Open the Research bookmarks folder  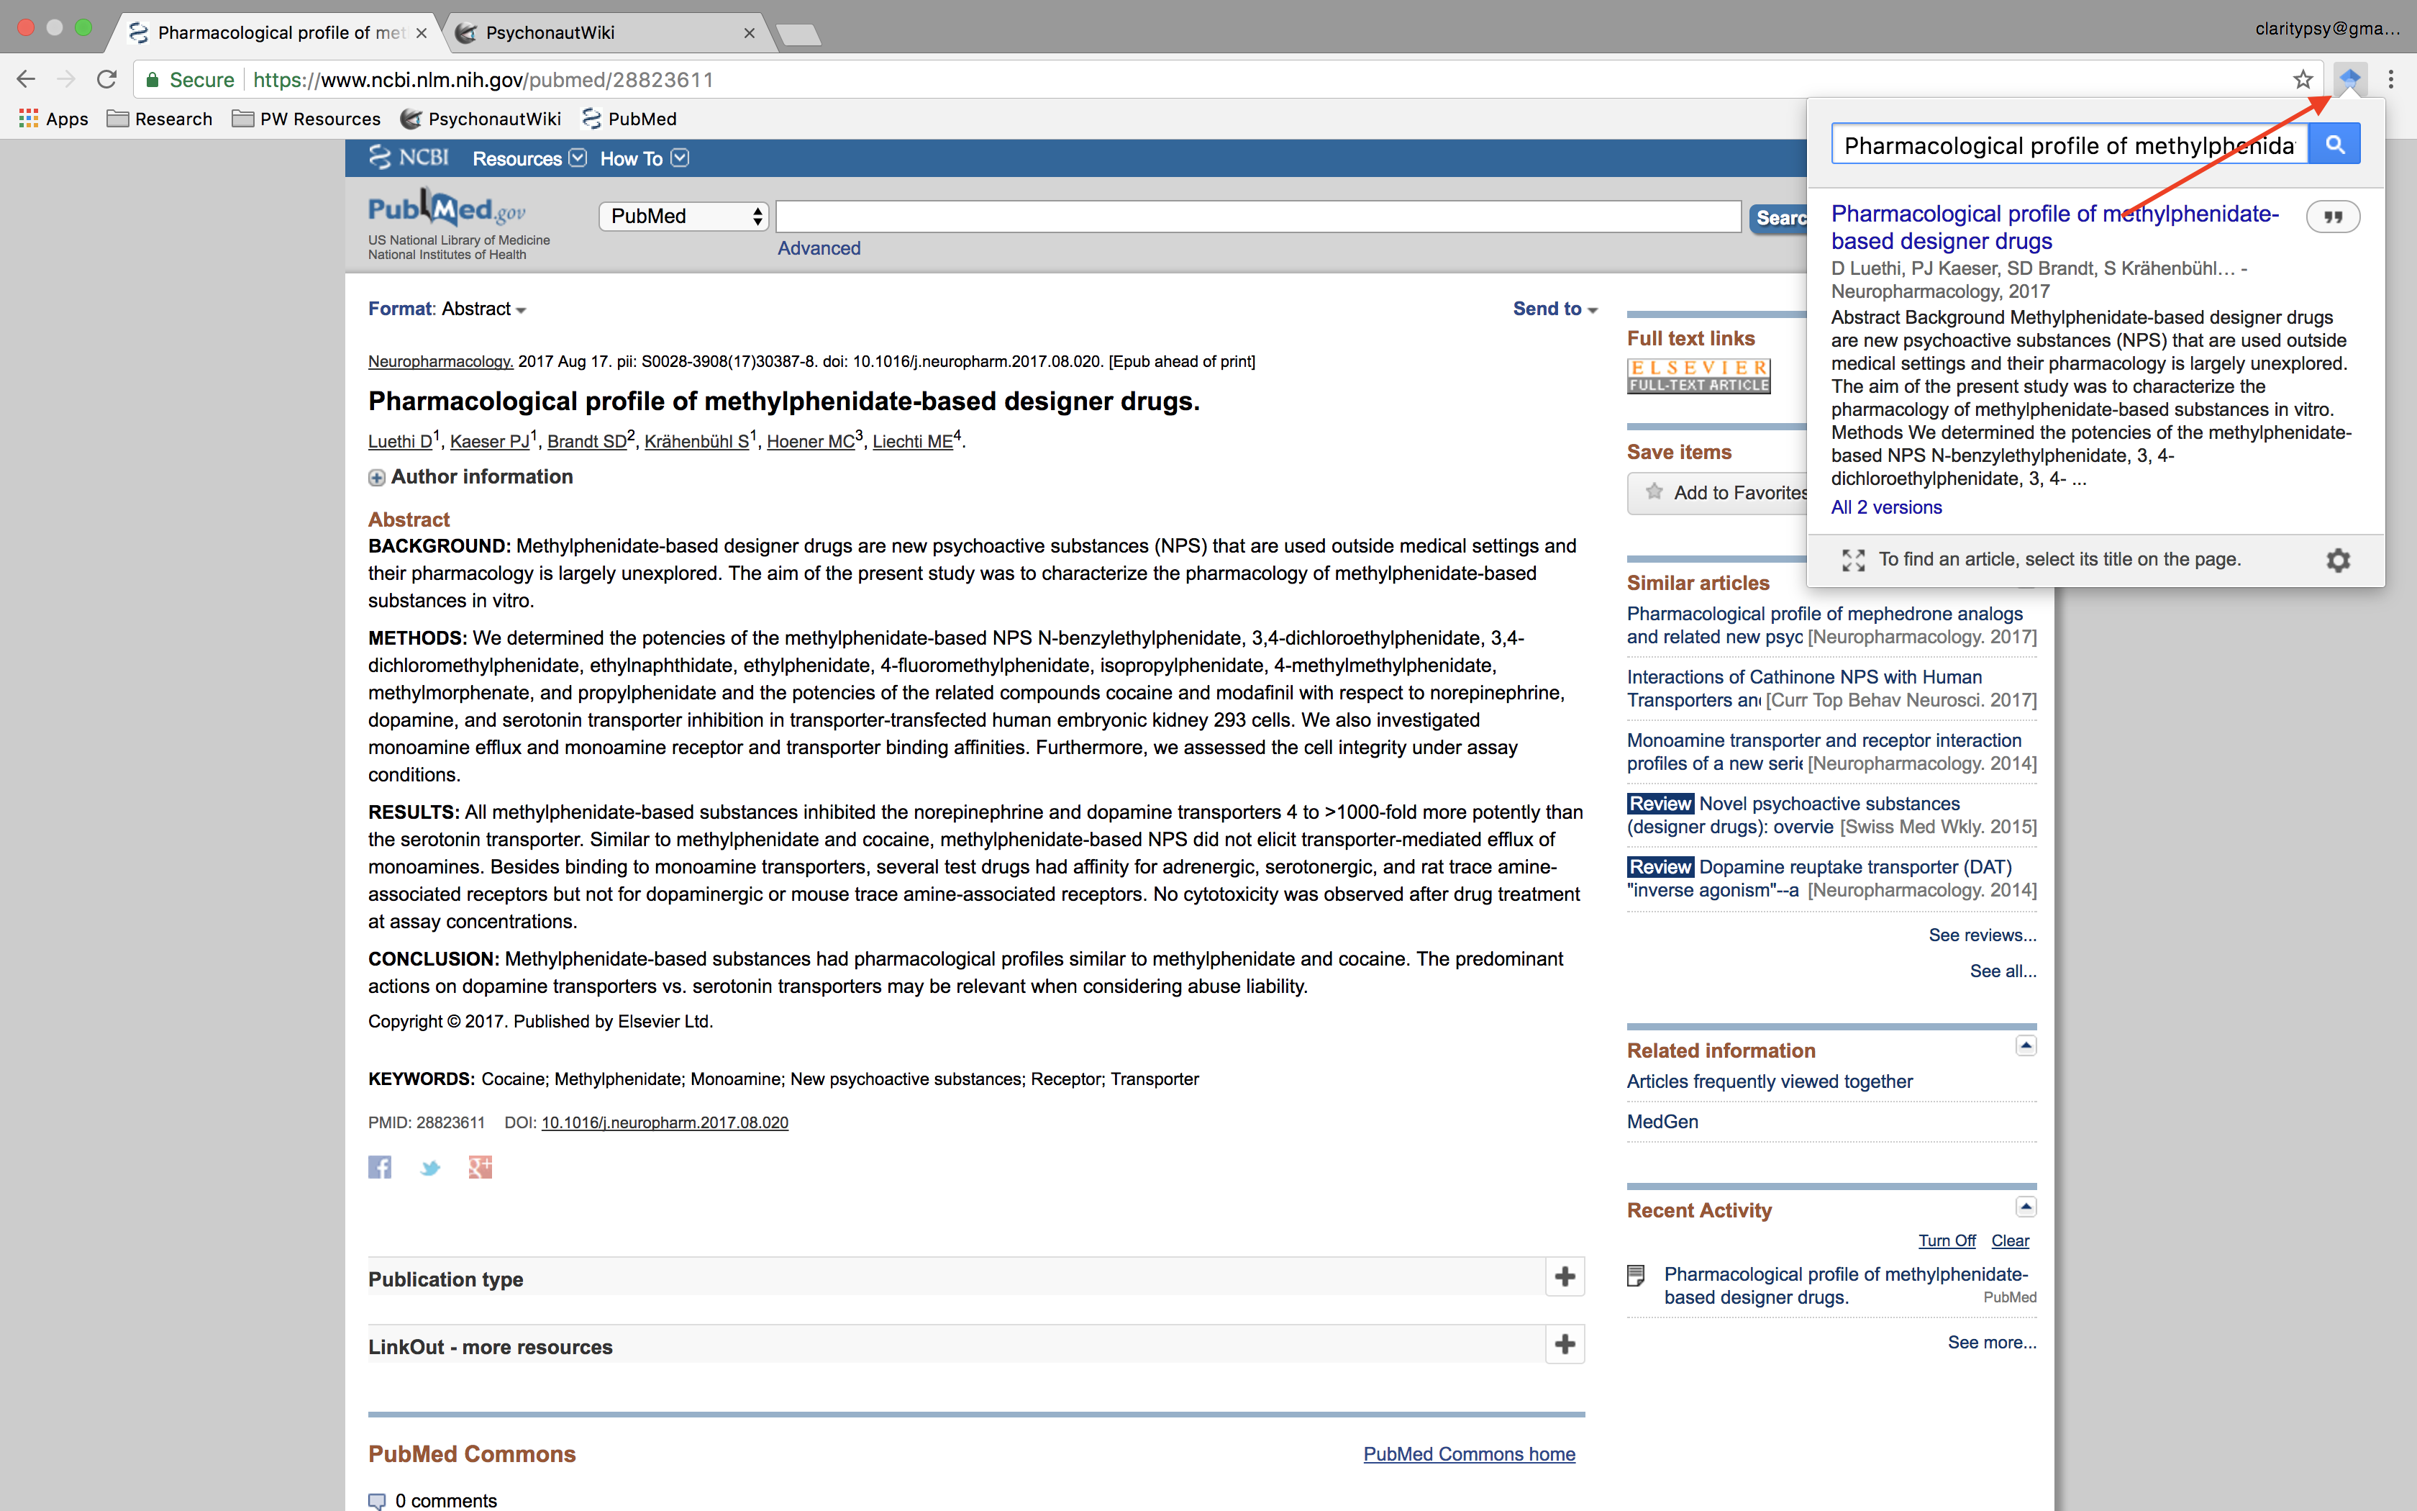160,119
